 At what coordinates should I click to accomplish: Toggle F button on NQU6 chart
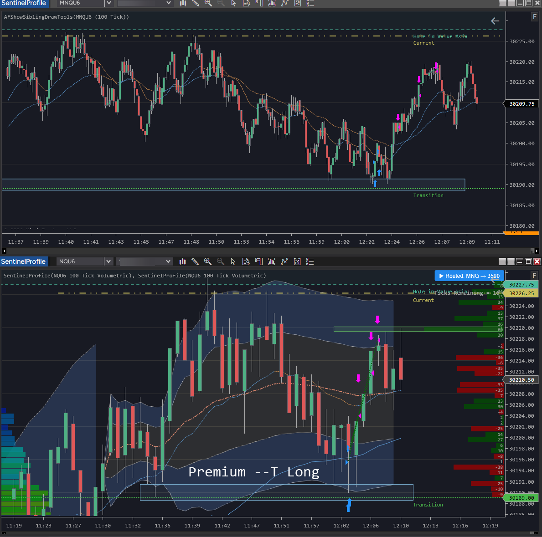point(534,275)
